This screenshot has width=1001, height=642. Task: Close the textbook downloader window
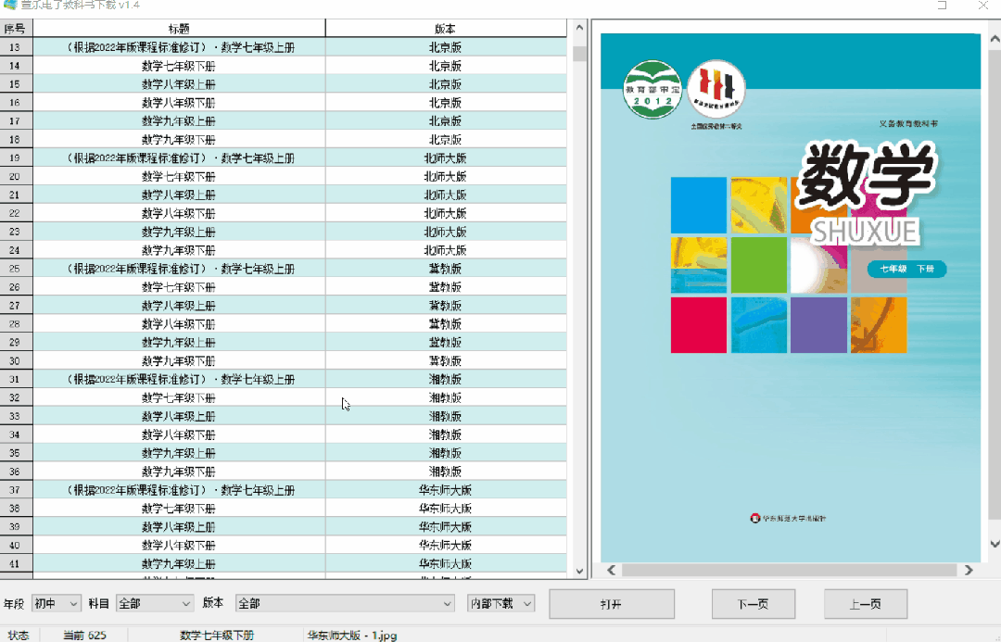pyautogui.click(x=982, y=6)
